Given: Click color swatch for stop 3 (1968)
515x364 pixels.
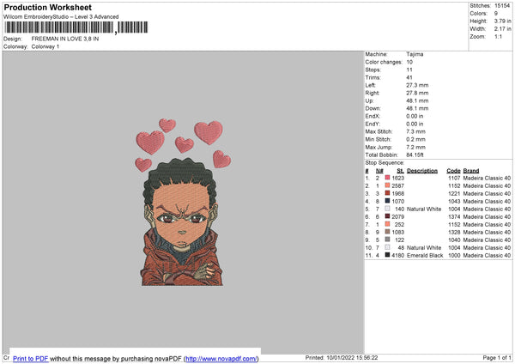Looking at the screenshot, I should pyautogui.click(x=388, y=193).
